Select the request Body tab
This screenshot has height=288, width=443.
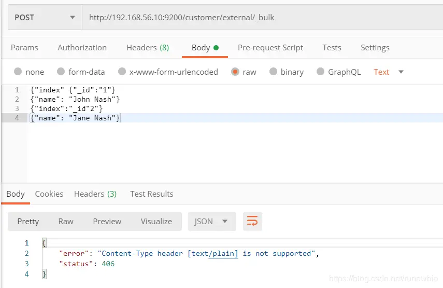click(205, 48)
